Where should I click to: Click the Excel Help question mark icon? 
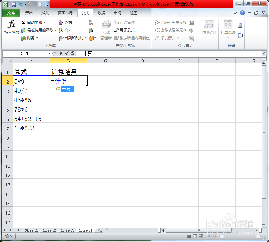coord(242,13)
